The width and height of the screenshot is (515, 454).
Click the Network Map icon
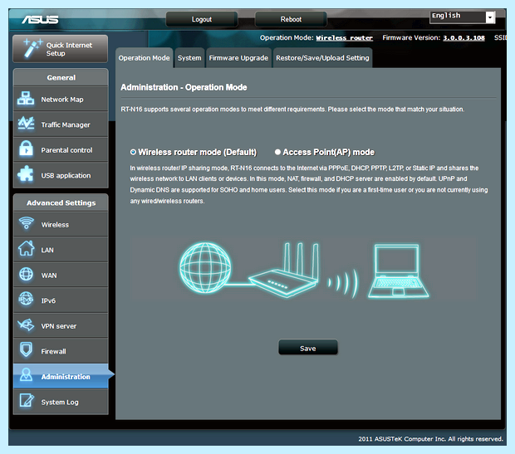(x=26, y=99)
